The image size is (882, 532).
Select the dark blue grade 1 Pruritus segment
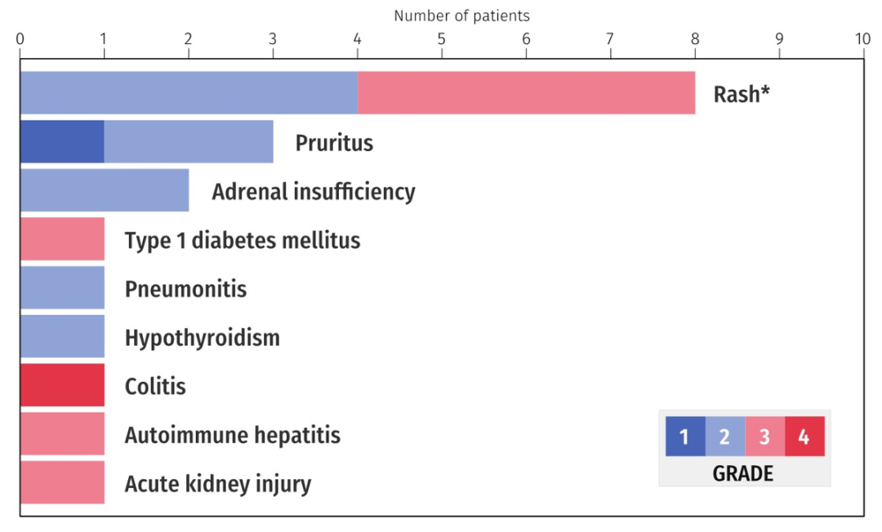(62, 142)
